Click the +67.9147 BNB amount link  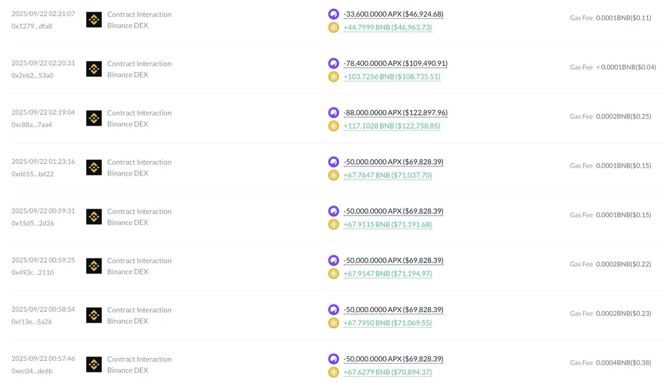click(x=388, y=274)
